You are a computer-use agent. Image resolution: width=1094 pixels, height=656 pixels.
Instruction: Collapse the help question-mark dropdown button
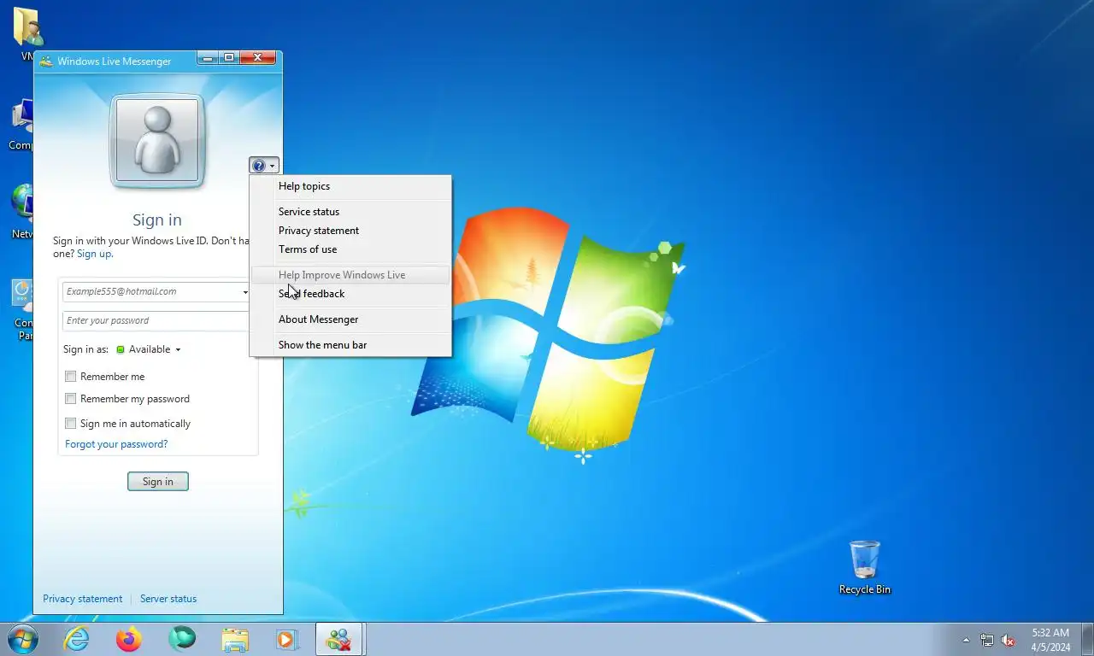(264, 166)
